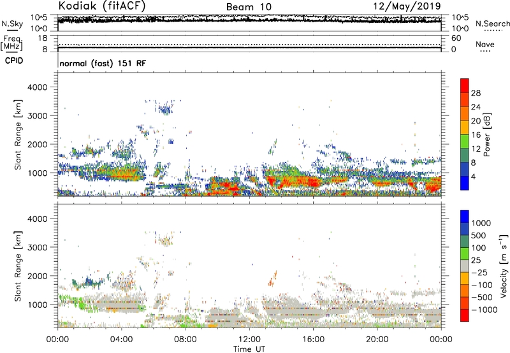510x353 pixels.
Task: Click the '100' label on the Velocity colorbar
Action: point(479,248)
